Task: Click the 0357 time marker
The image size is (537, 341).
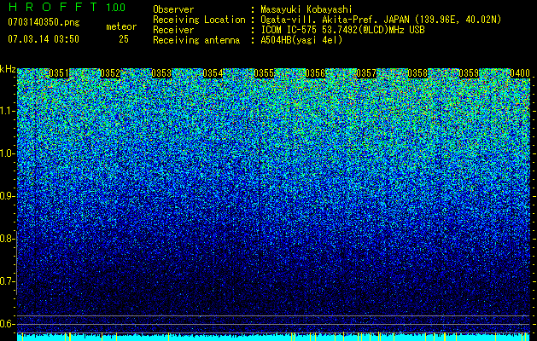Action: (366, 73)
